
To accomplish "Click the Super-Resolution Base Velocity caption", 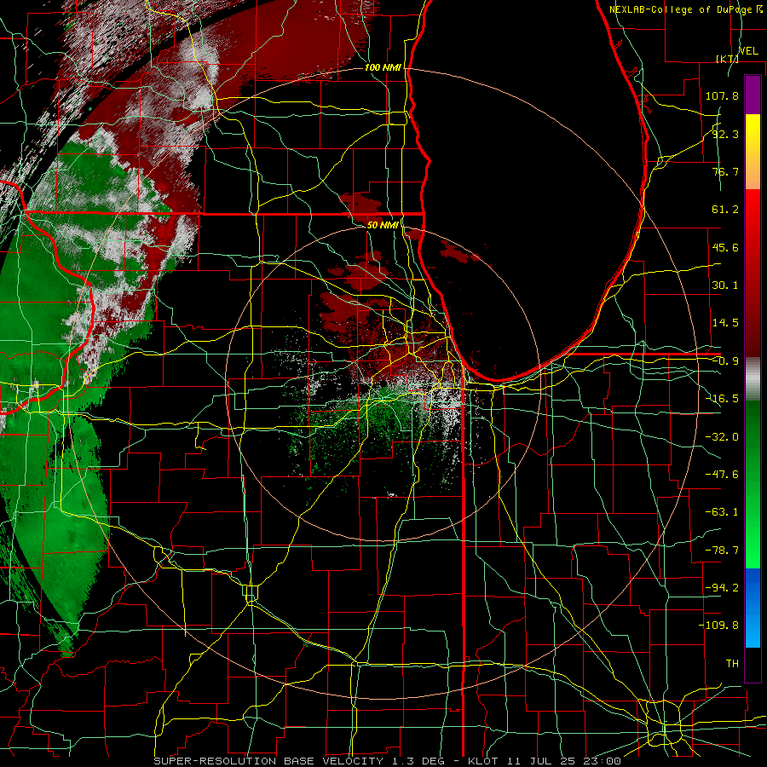I will [388, 761].
